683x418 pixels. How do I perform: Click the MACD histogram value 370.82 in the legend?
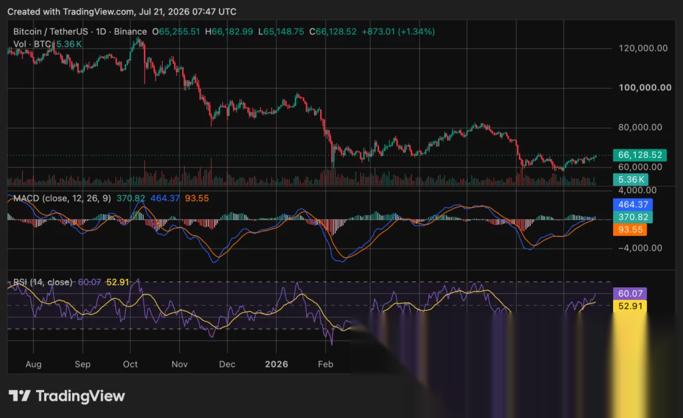click(x=131, y=198)
